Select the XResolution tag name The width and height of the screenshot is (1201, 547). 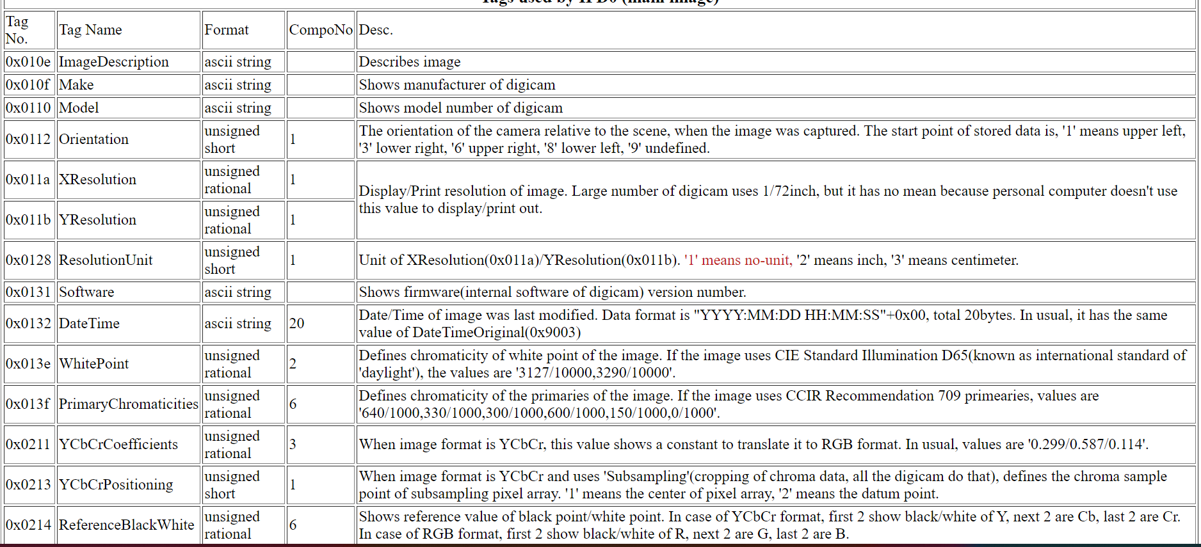point(97,180)
